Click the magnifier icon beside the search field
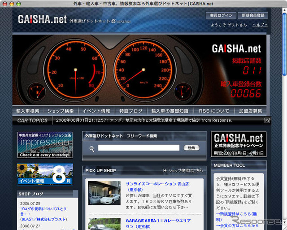The image size is (287, 230). pyautogui.click(x=91, y=149)
